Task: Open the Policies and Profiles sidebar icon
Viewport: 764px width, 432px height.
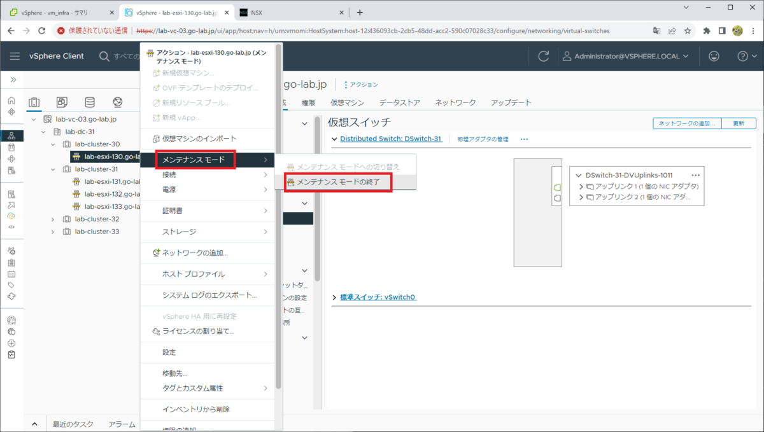Action: [11, 194]
